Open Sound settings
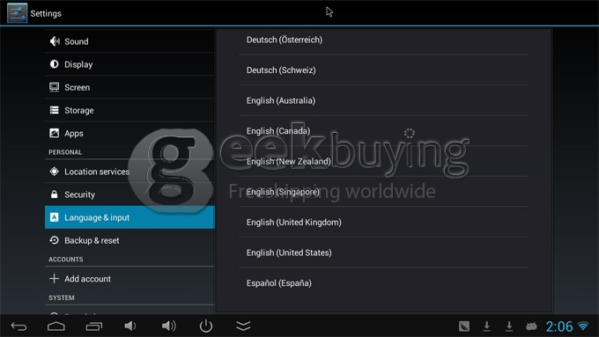 (129, 41)
